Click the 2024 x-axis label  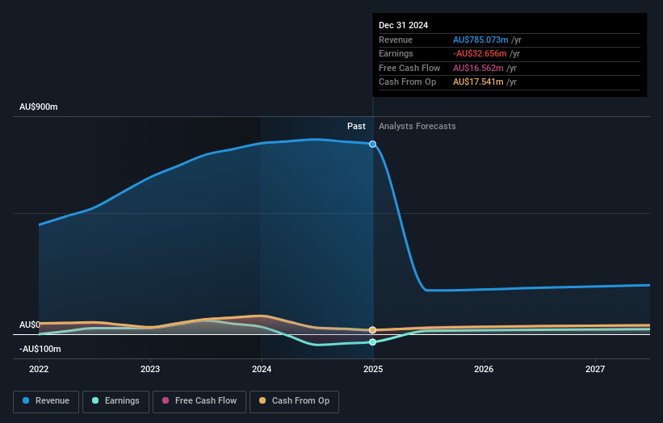(262, 369)
